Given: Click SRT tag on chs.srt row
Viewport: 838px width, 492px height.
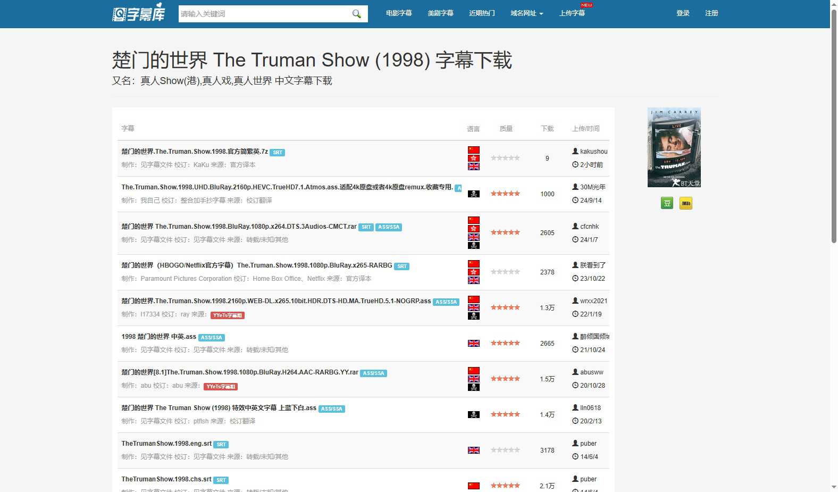Looking at the screenshot, I should click(x=221, y=480).
